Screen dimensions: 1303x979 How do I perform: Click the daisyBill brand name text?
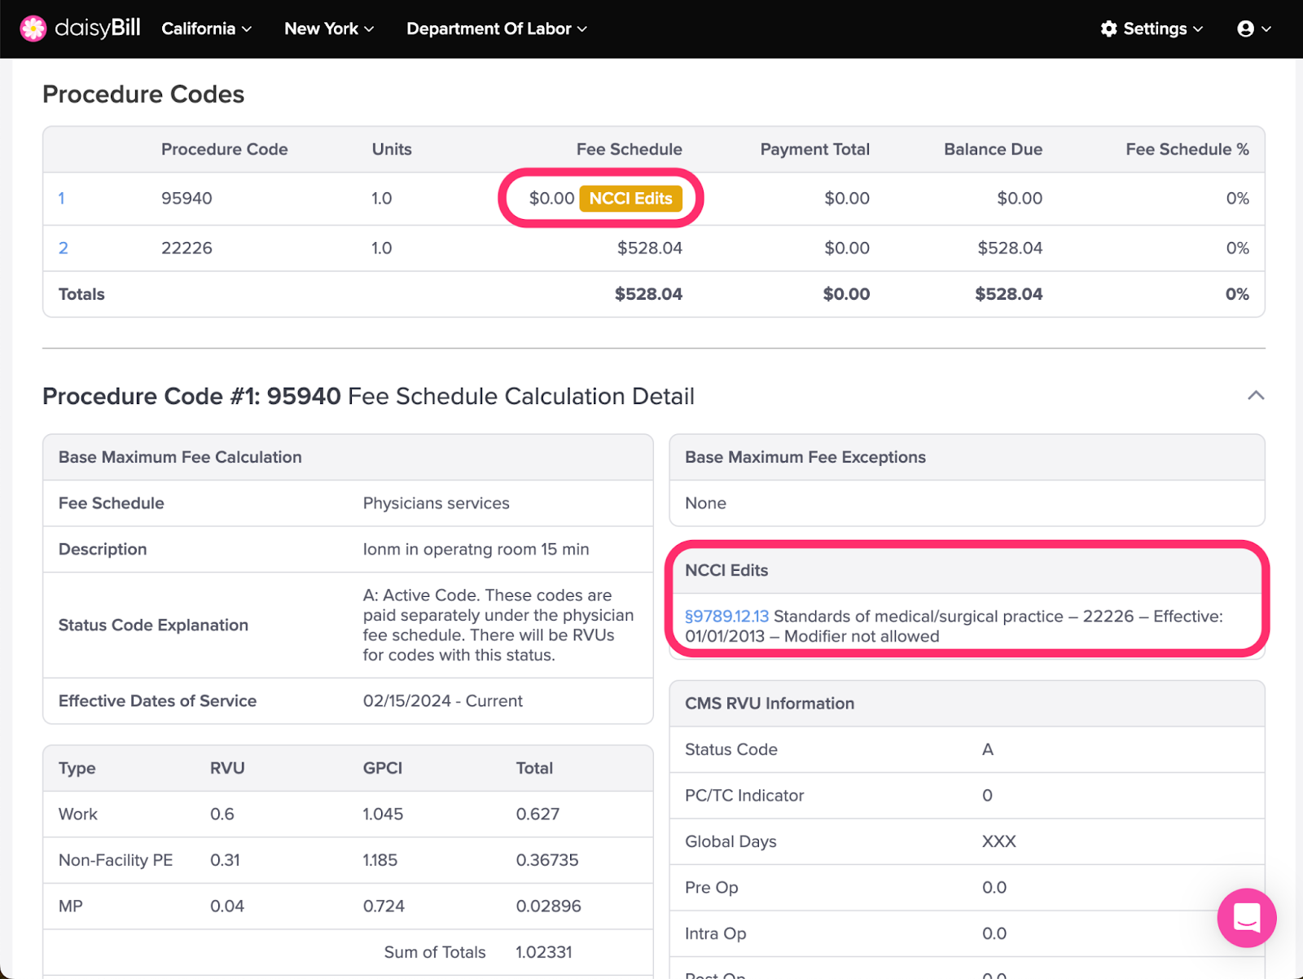[98, 29]
